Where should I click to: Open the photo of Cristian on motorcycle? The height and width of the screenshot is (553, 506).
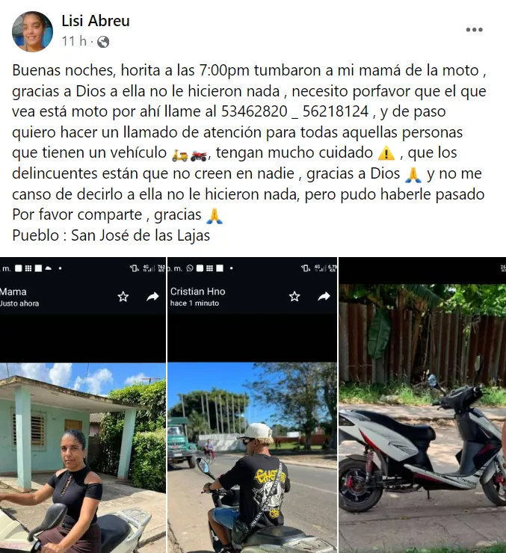click(x=252, y=458)
